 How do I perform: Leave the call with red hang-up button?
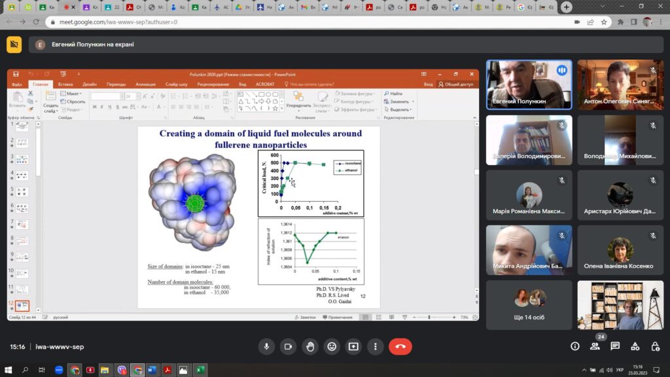click(x=400, y=346)
